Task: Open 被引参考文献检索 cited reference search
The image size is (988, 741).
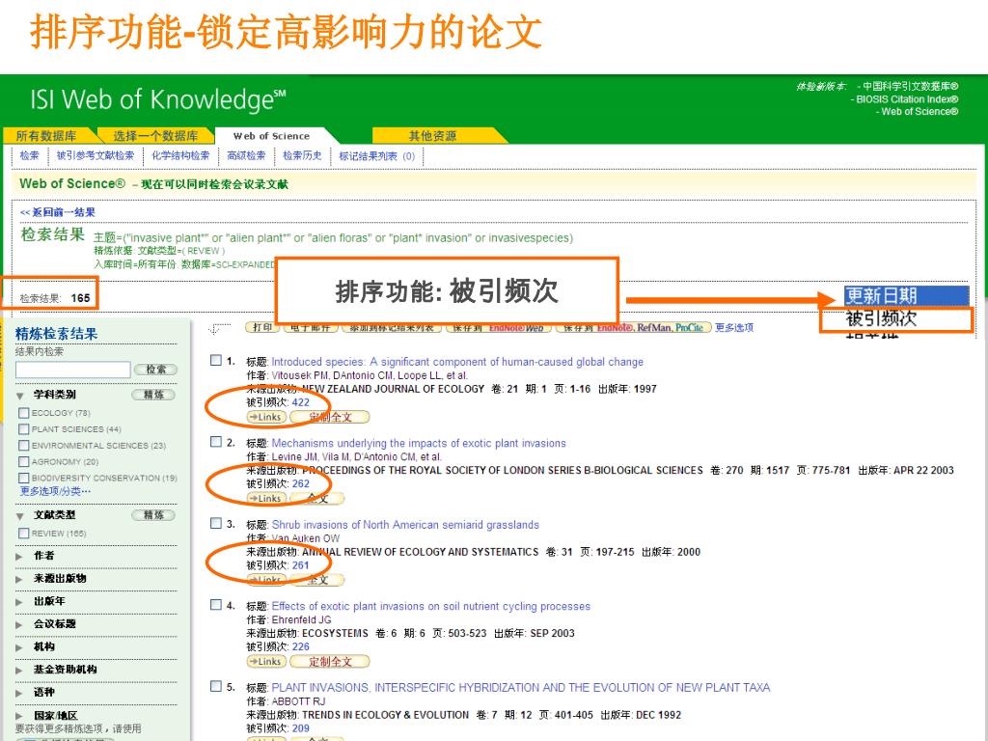Action: 96,155
